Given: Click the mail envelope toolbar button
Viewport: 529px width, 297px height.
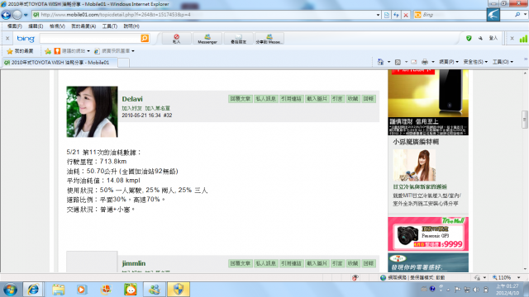Looking at the screenshot, I should (238, 39).
